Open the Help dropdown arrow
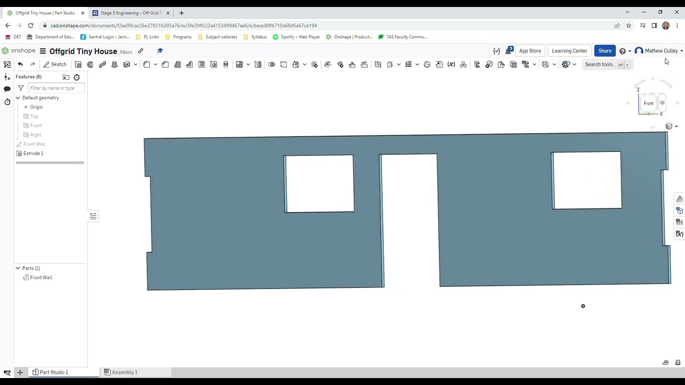The image size is (685, 385). (629, 51)
